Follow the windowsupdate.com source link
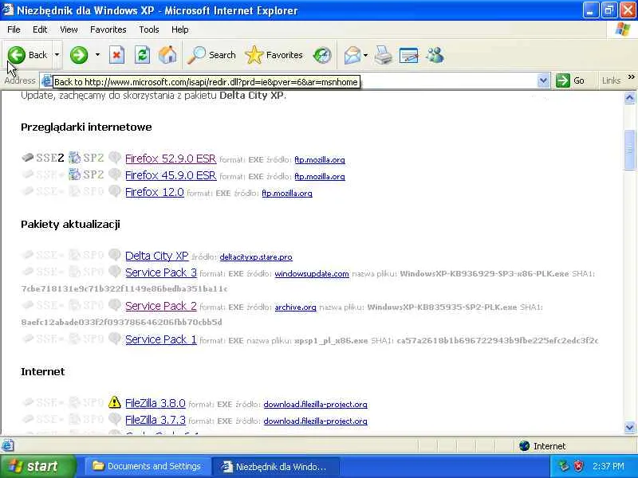Viewport: 638px width, 478px height. click(x=312, y=273)
